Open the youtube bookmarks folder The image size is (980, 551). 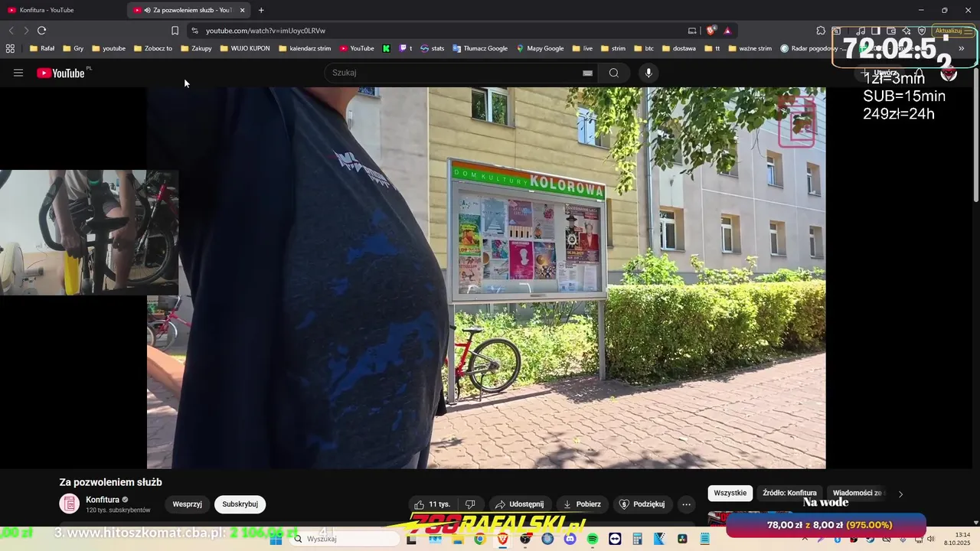point(108,48)
